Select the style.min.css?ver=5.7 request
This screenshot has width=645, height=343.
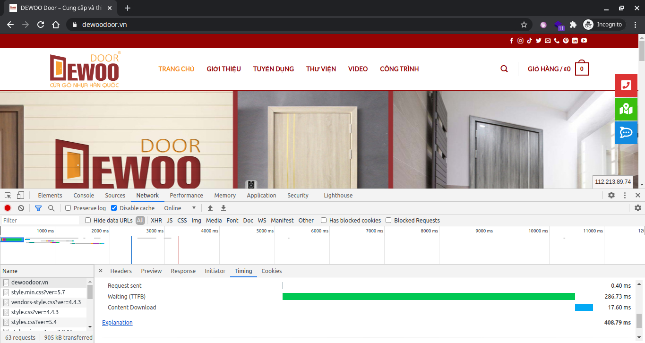(43, 292)
